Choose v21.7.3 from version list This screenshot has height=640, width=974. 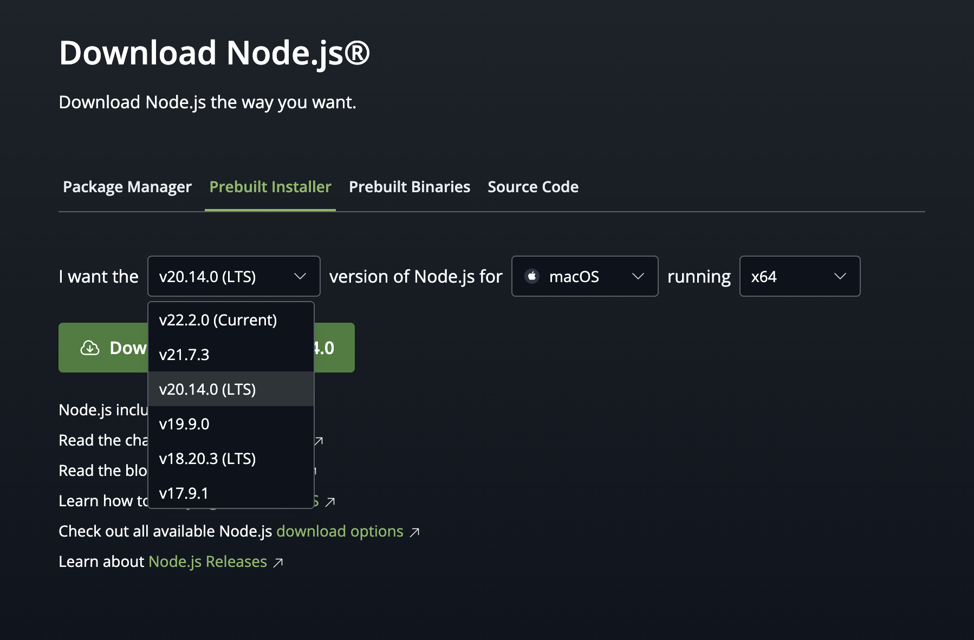(x=231, y=355)
